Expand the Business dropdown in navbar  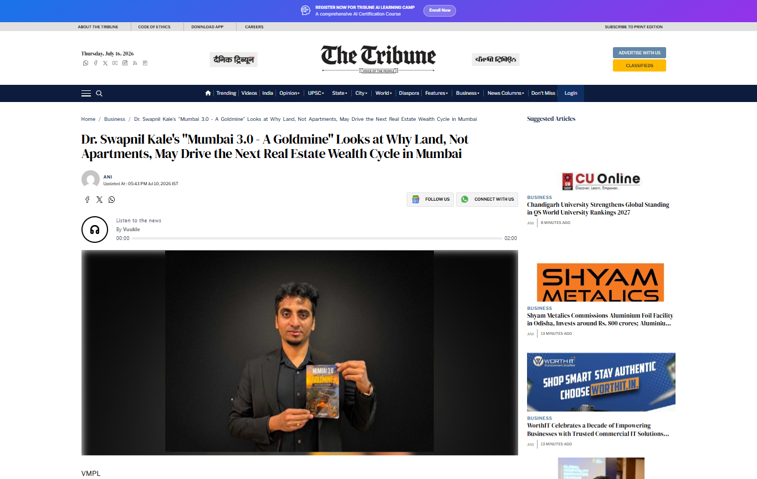pyautogui.click(x=468, y=93)
